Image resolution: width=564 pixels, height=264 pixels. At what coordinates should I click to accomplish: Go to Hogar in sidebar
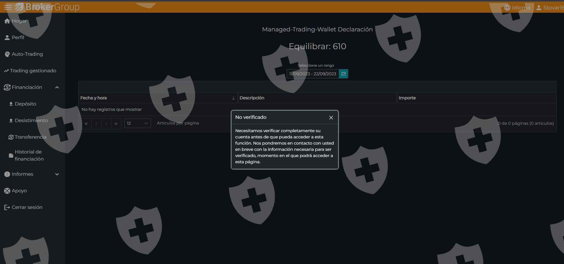click(x=19, y=21)
